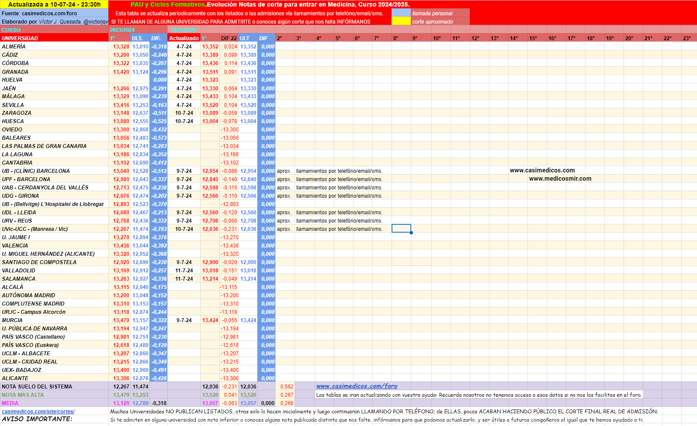Click the 'Actualizada a 10-07-24 - 23:30h' cell
This screenshot has width=697, height=426.
54,4
